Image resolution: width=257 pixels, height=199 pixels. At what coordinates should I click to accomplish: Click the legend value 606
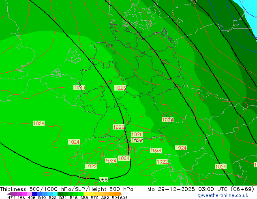pyautogui.click(x=124, y=197)
